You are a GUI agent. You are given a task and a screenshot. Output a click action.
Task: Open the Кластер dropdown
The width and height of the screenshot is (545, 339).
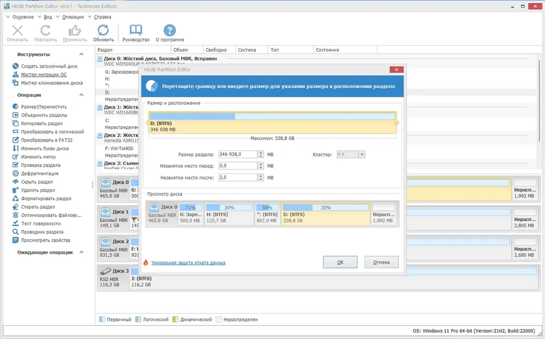pyautogui.click(x=362, y=155)
